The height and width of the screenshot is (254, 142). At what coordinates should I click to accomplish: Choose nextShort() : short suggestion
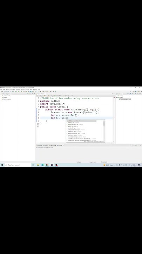click(x=85, y=132)
